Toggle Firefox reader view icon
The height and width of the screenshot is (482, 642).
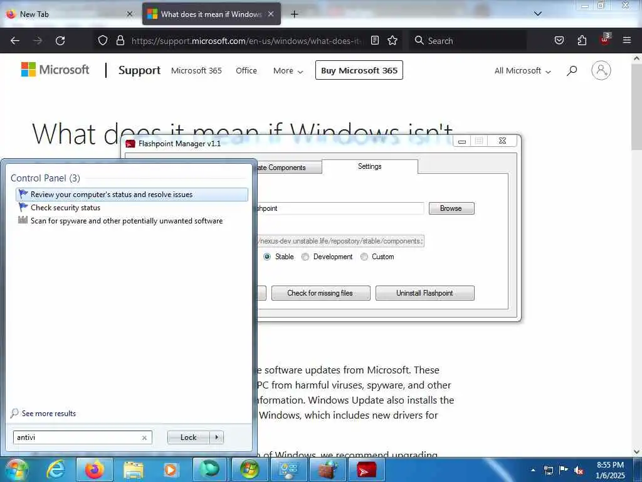(375, 41)
